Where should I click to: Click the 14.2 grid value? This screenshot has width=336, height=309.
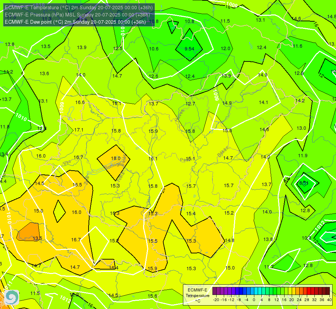click(x=300, y=101)
